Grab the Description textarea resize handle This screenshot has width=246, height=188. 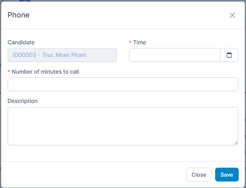click(x=236, y=143)
